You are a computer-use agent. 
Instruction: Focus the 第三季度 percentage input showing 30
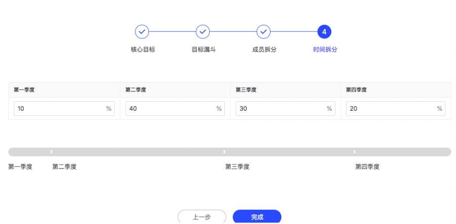click(x=285, y=109)
